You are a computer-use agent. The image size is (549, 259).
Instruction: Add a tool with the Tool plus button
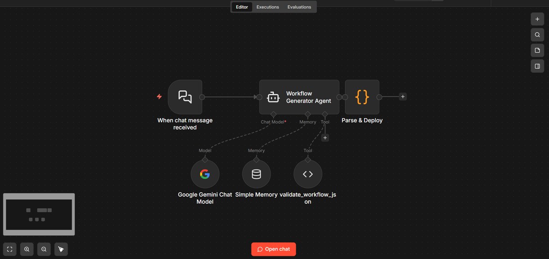tap(325, 138)
